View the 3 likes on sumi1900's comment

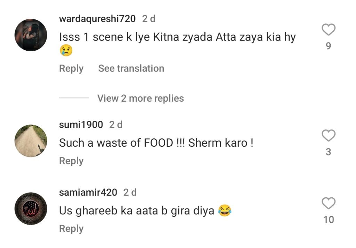tap(328, 152)
